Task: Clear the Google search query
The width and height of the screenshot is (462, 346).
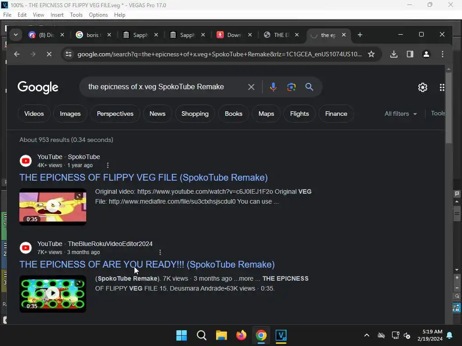Action: point(251,87)
